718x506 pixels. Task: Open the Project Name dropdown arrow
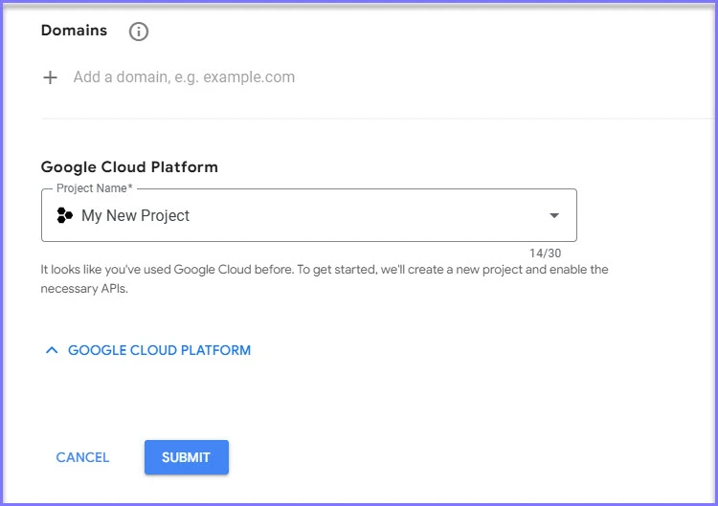[x=554, y=215]
